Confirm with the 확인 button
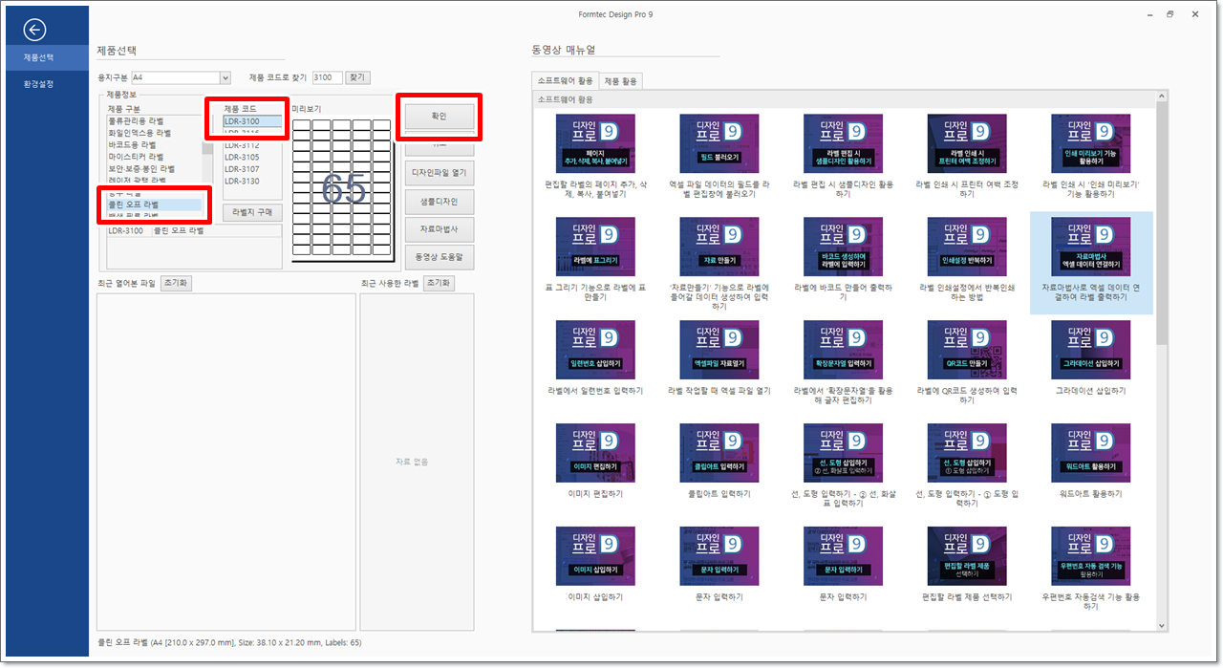The width and height of the screenshot is (1223, 668). [439, 116]
